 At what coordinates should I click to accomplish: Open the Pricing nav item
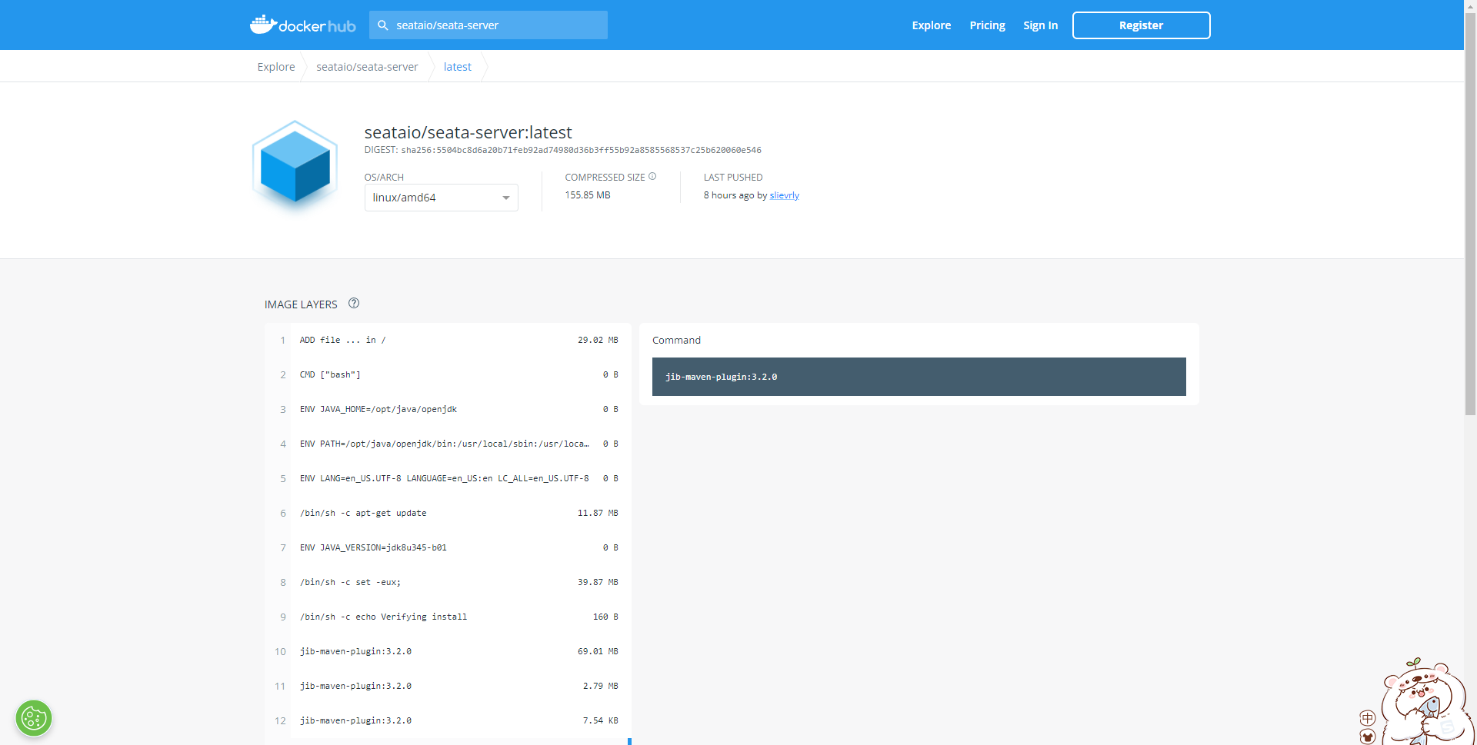pos(987,25)
